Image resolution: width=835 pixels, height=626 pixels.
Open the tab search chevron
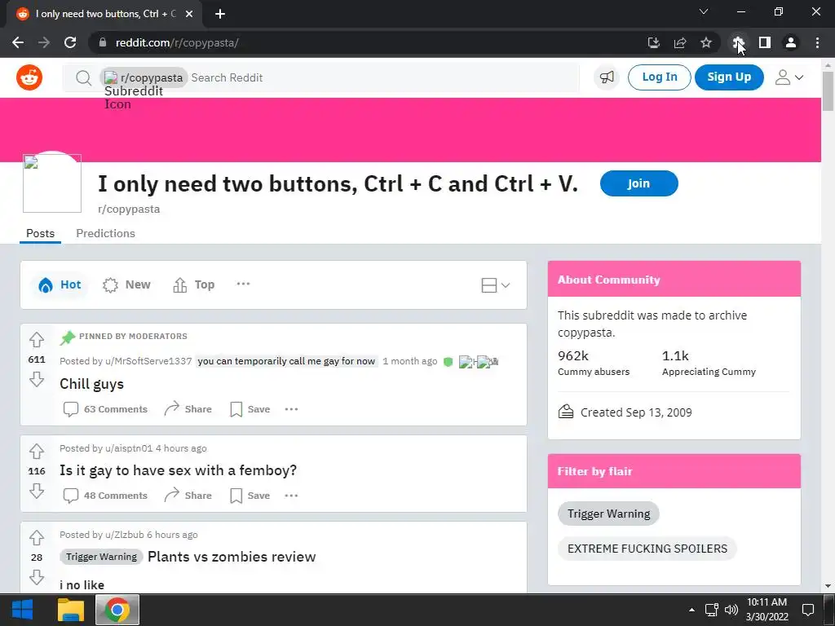click(704, 11)
